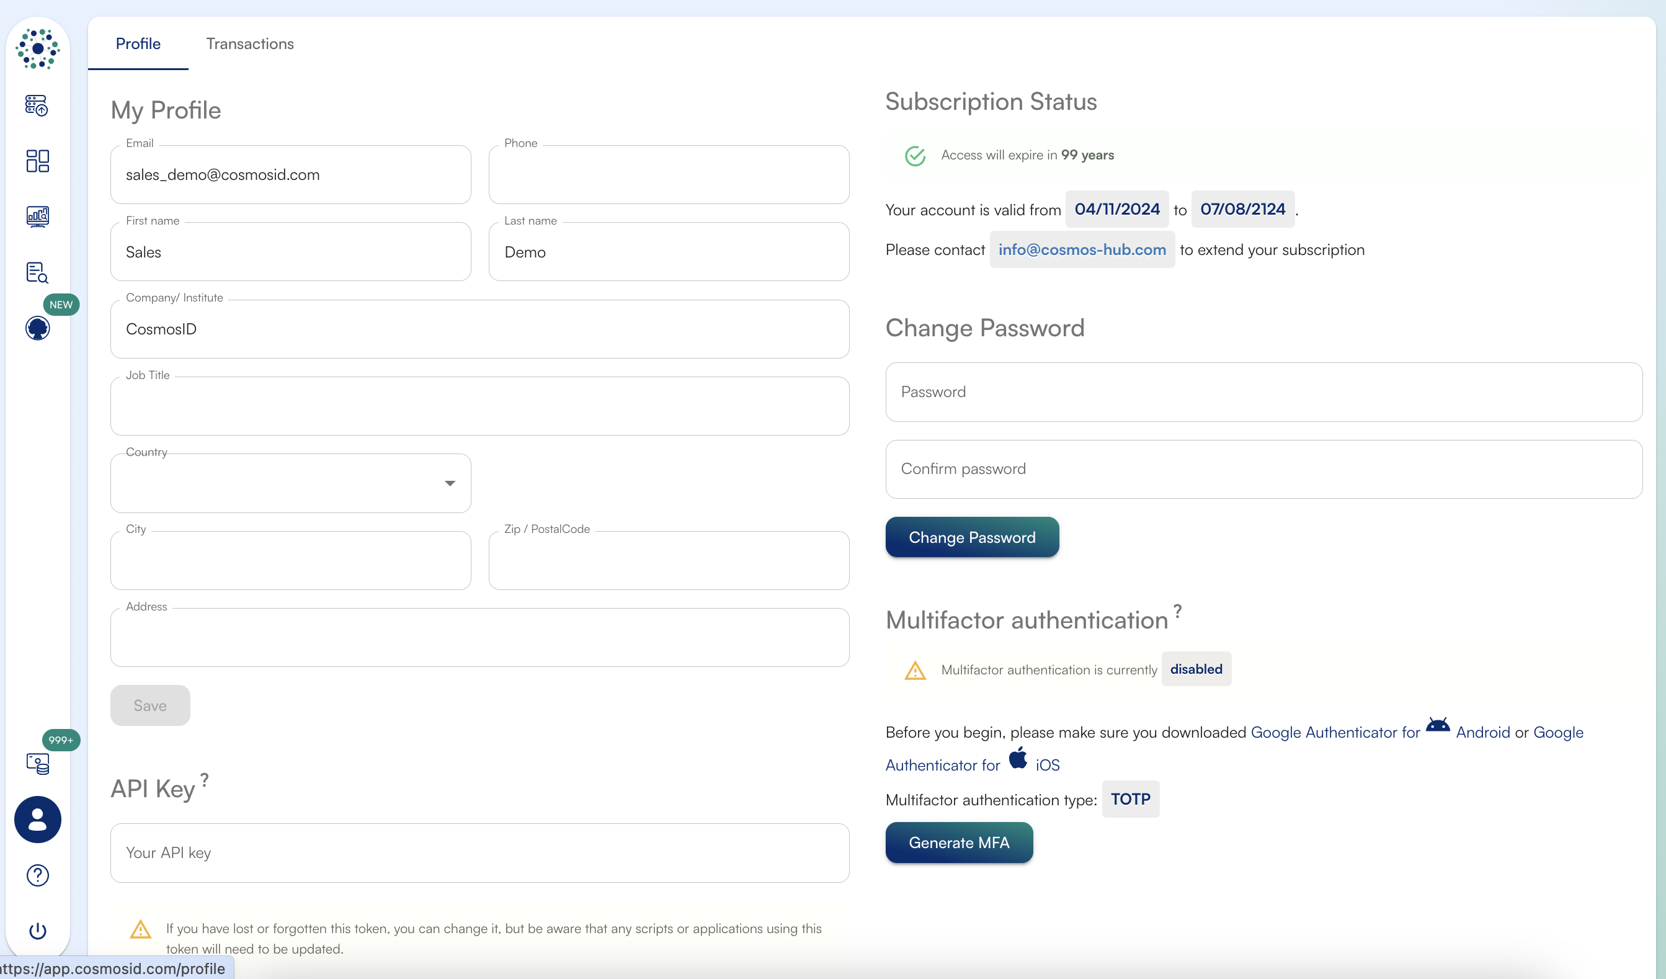Select the Profile tab
Viewport: 1666px width, 979px height.
pyautogui.click(x=138, y=43)
